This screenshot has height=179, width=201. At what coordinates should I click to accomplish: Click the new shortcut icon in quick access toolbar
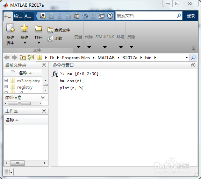(43, 16)
